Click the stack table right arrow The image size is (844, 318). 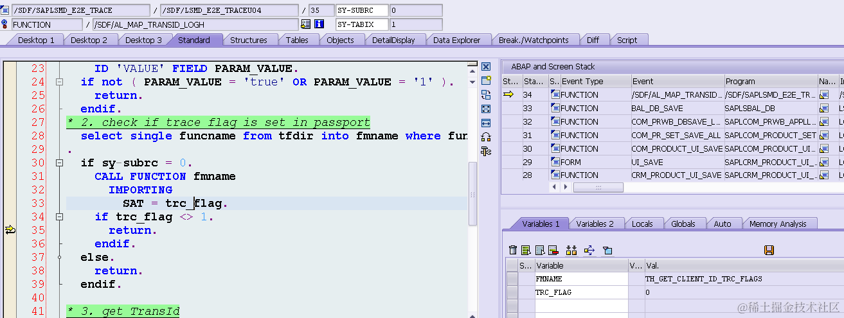pos(566,187)
